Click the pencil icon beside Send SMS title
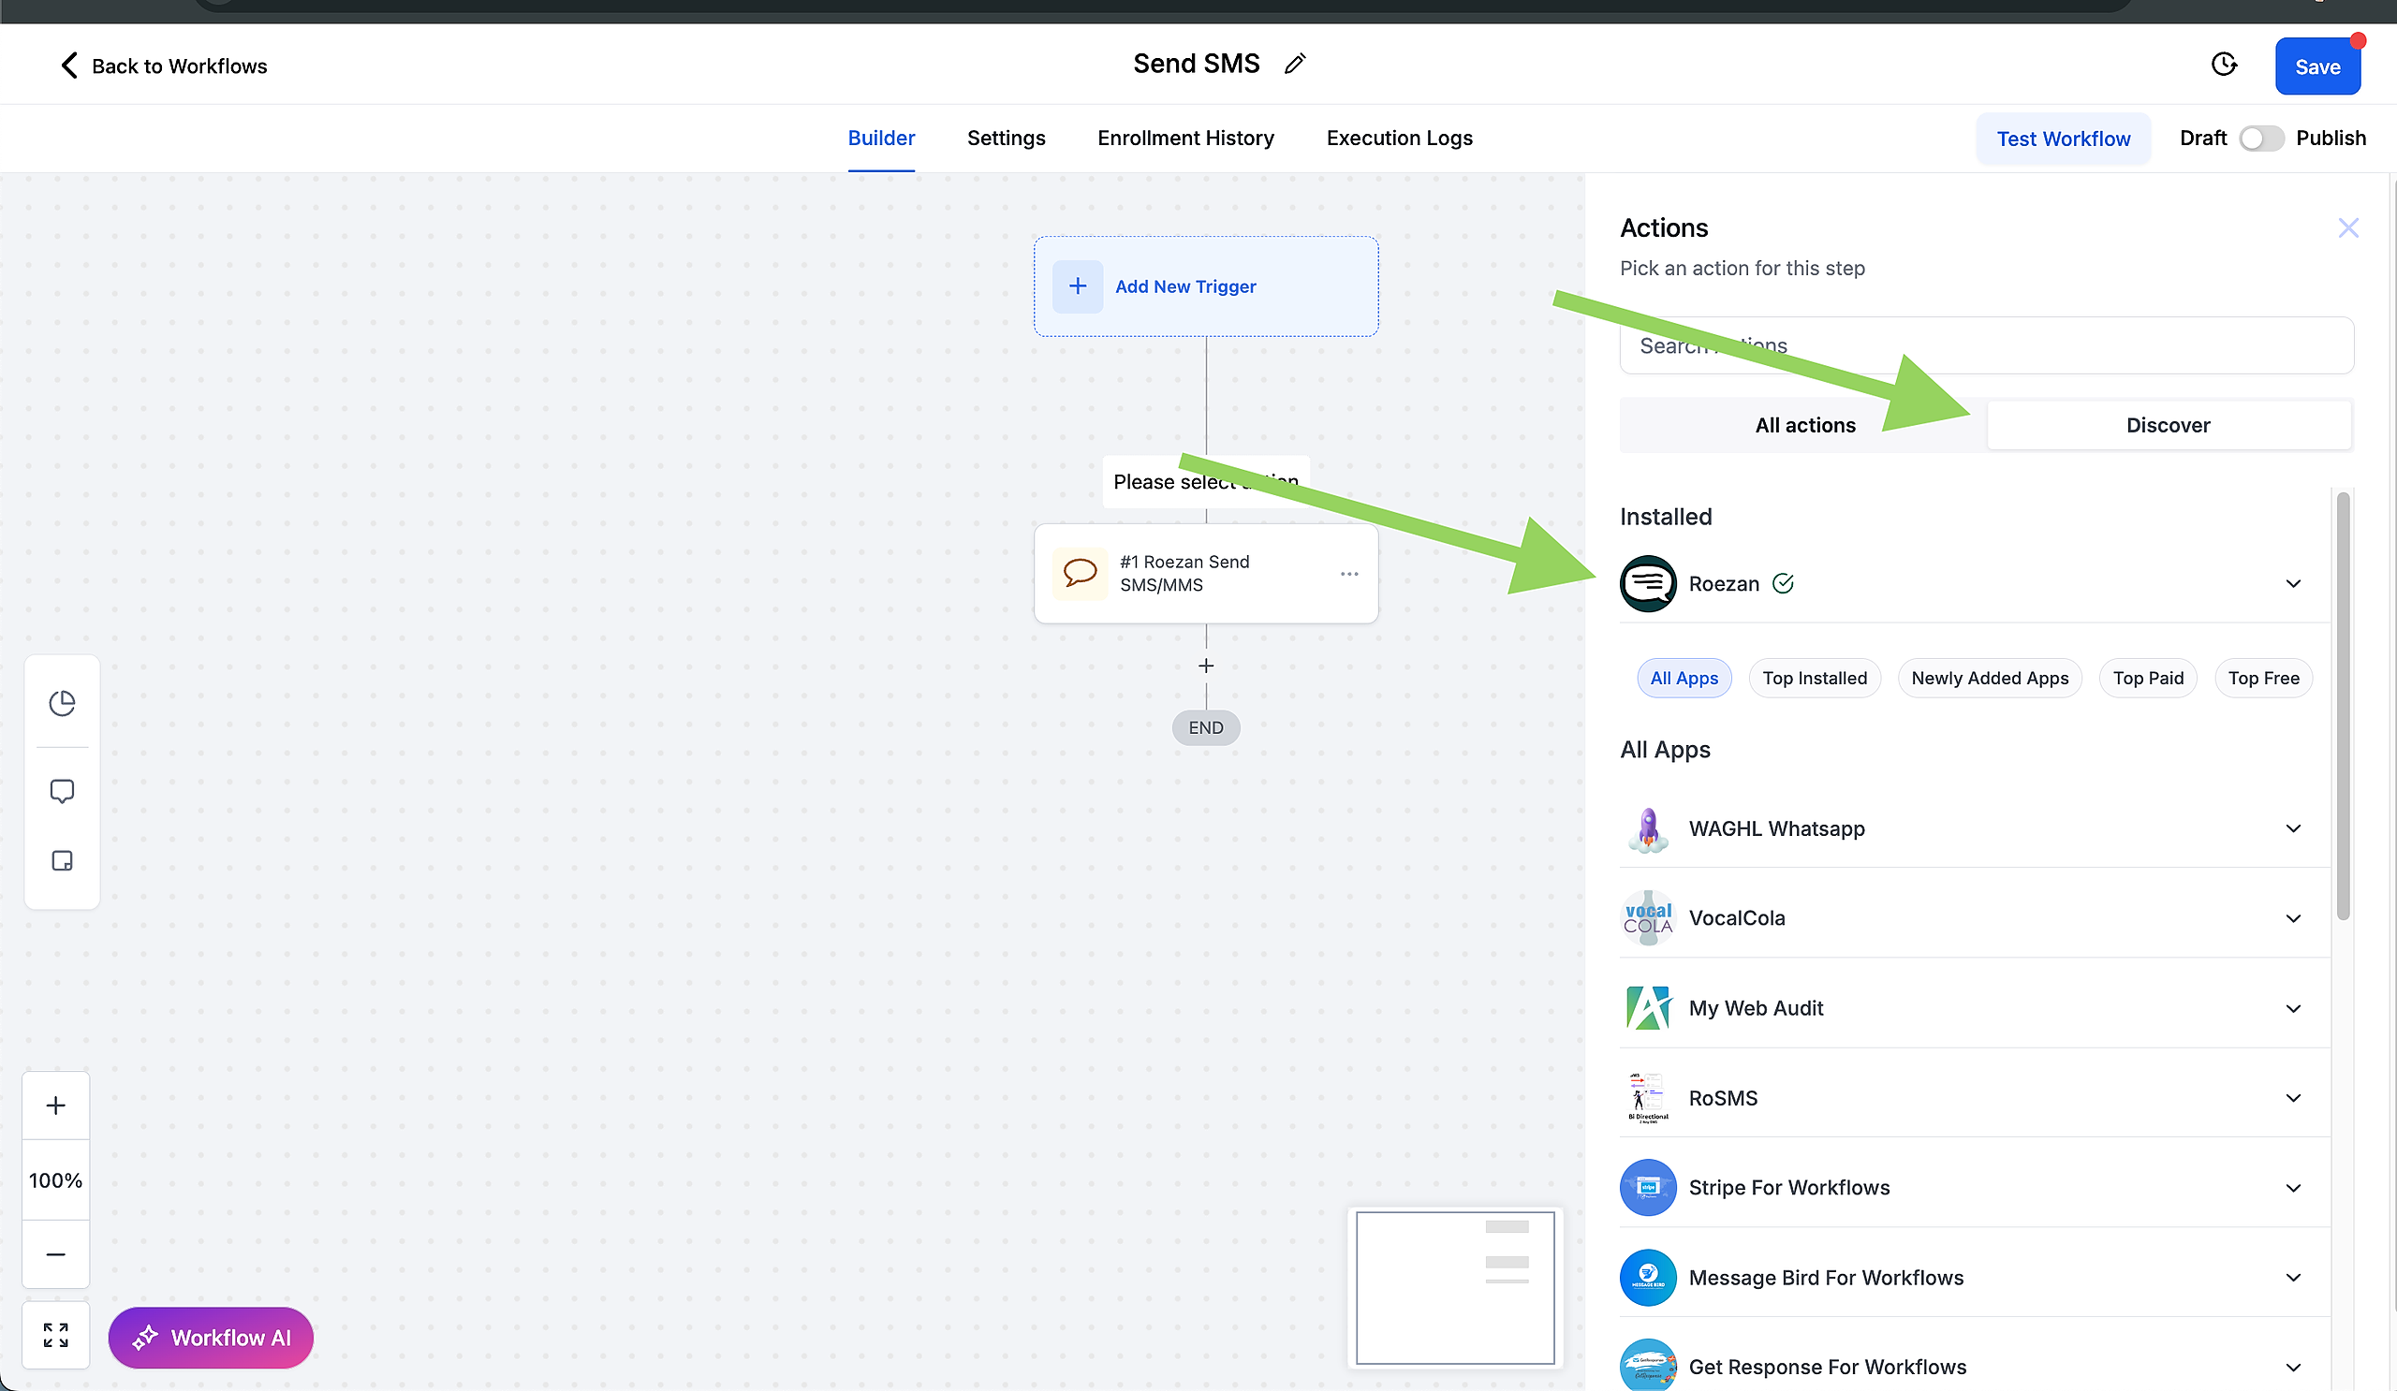Screen dimensions: 2397x1391 point(1295,65)
